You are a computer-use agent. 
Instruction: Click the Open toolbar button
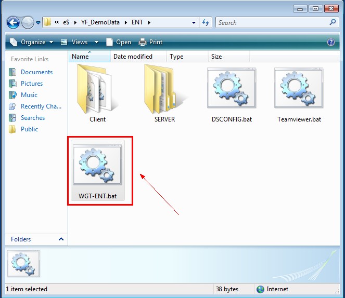(x=119, y=42)
